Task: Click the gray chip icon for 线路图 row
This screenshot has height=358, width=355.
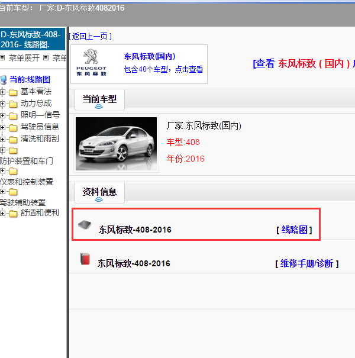Action: [x=85, y=225]
